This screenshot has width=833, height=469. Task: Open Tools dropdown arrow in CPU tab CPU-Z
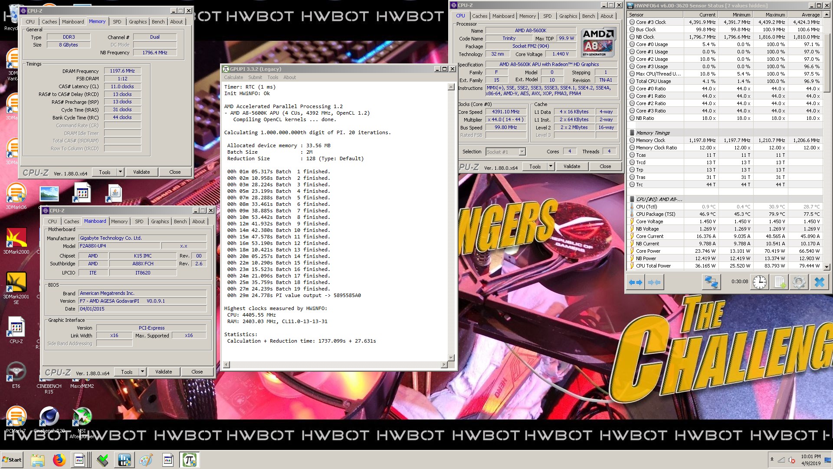[551, 166]
